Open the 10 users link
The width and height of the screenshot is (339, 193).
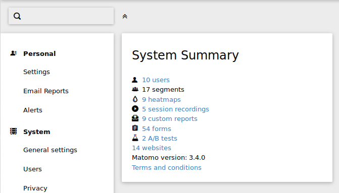(156, 80)
